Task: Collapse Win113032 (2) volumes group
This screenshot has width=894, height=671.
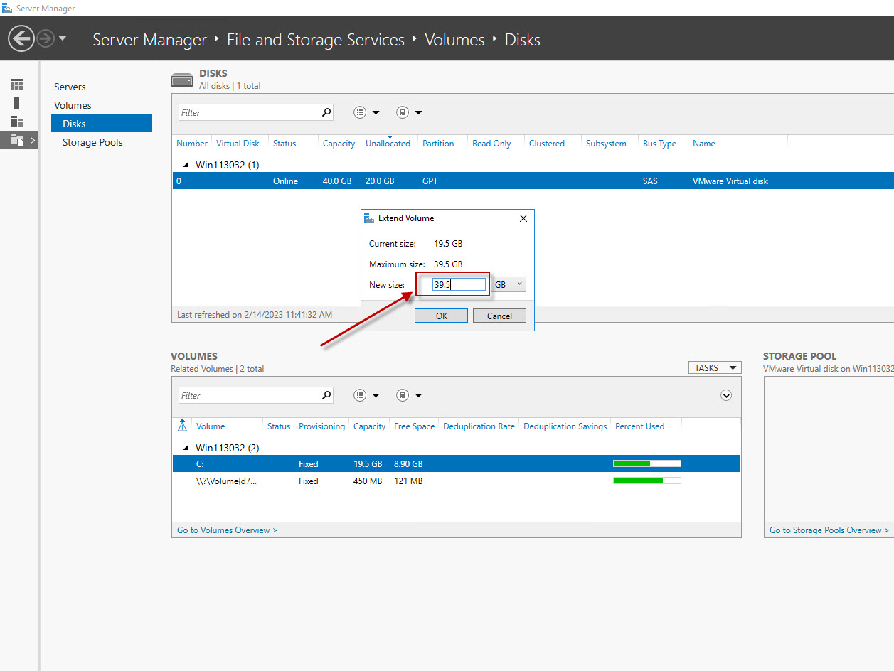Action: [186, 448]
